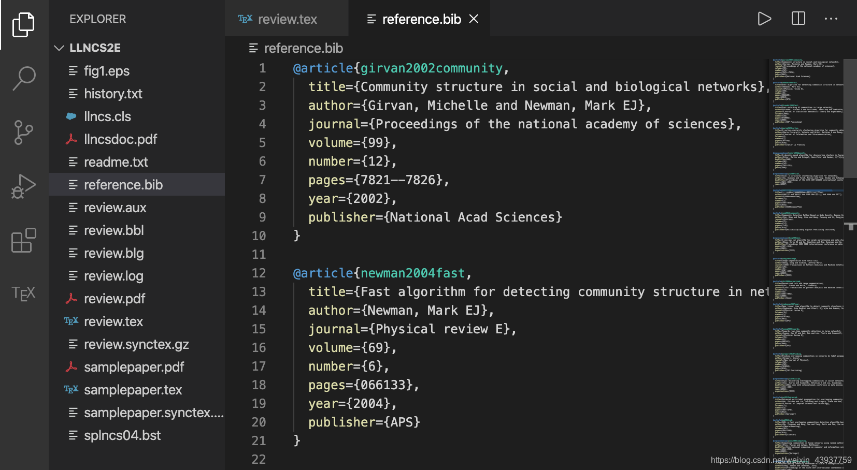857x470 pixels.
Task: Select the reference.bib editor tab
Action: [421, 19]
